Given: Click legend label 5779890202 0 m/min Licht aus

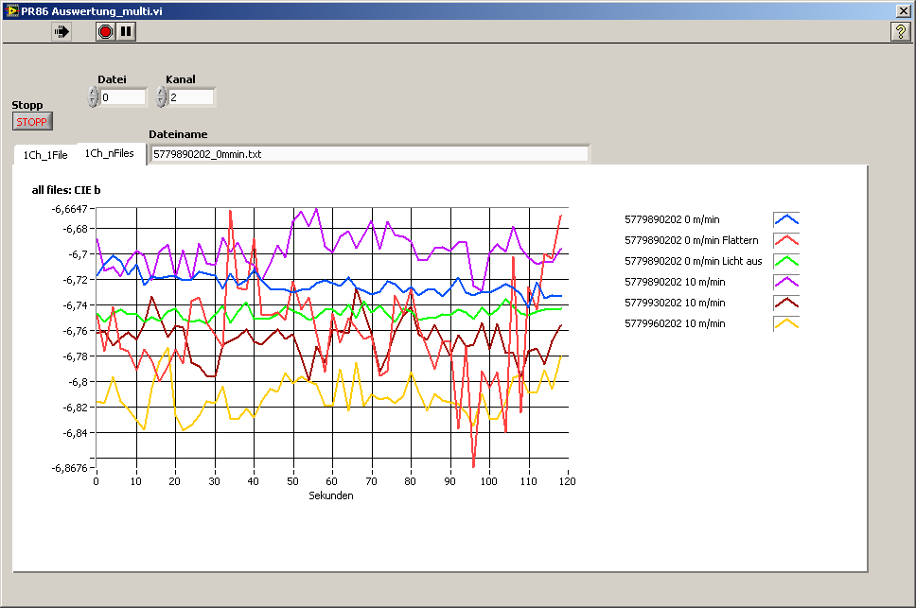Looking at the screenshot, I should click(x=694, y=261).
